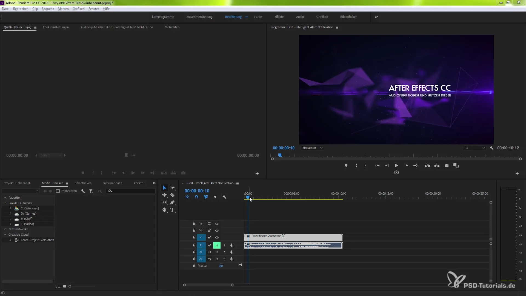This screenshot has height=296, width=526.
Task: Open timeline display settings wrench
Action: click(224, 197)
